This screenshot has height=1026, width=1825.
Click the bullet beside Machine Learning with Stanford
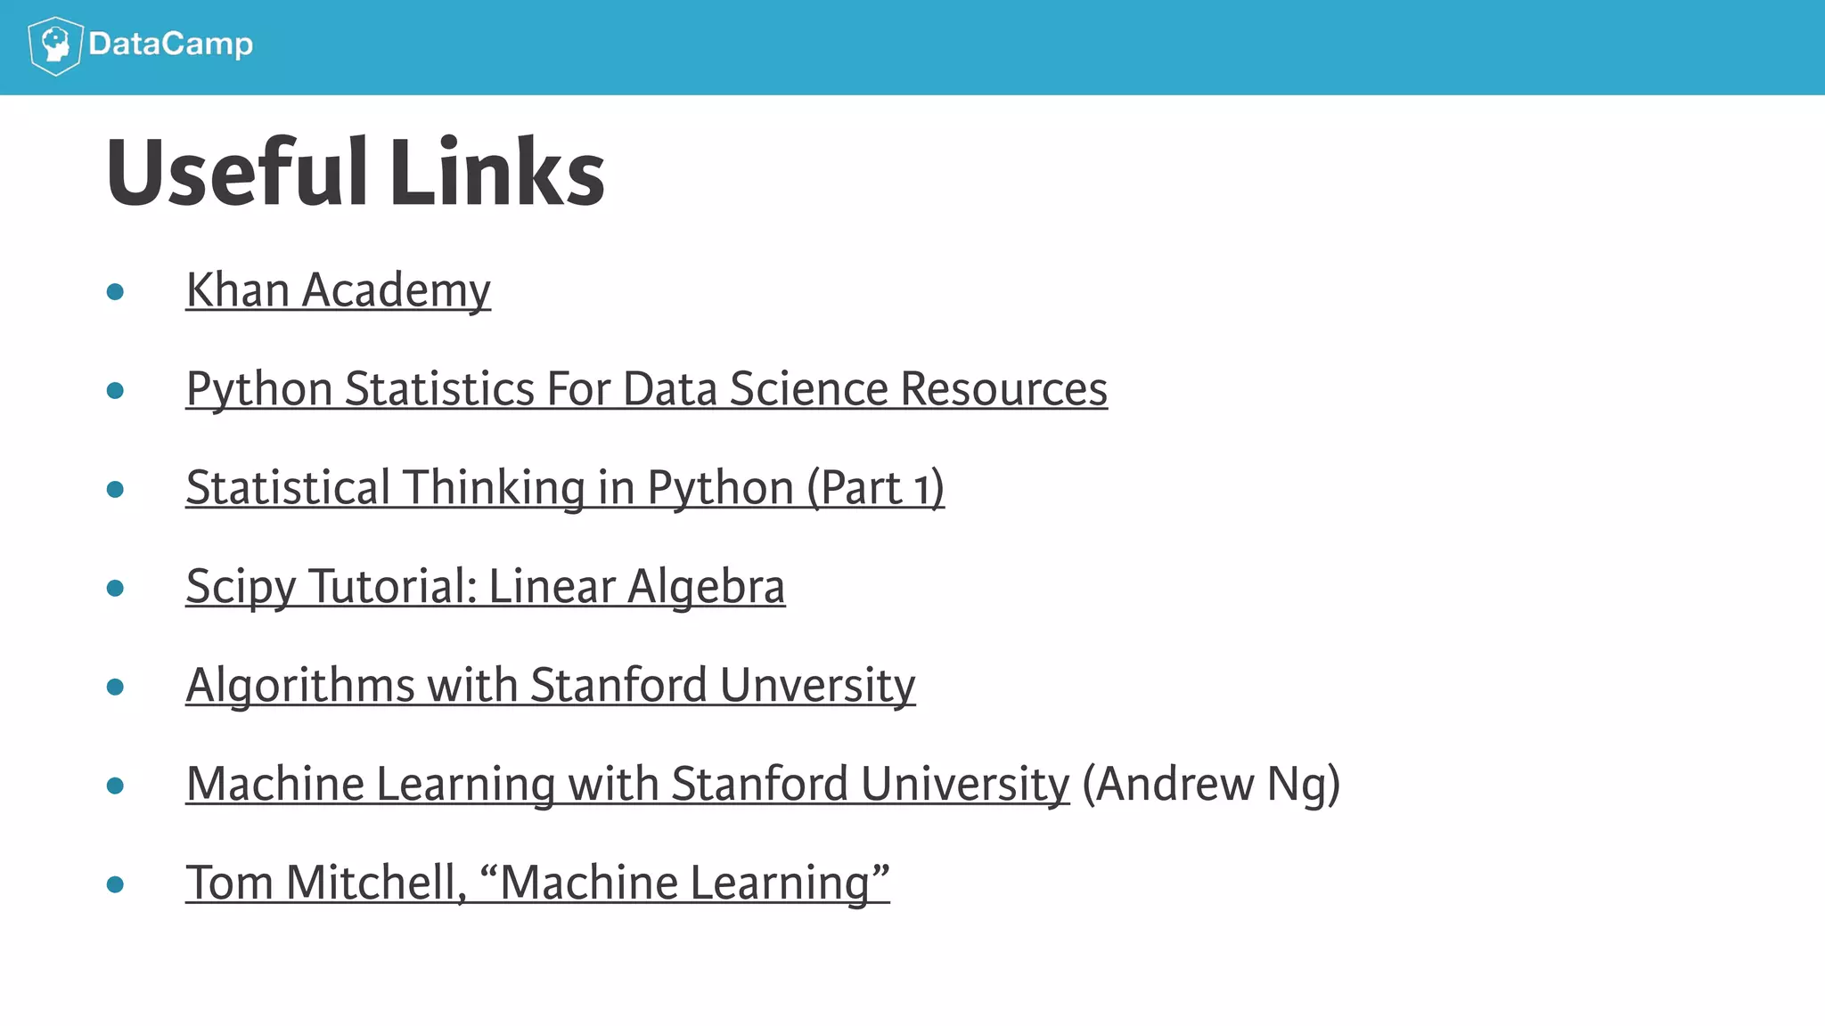click(x=115, y=786)
